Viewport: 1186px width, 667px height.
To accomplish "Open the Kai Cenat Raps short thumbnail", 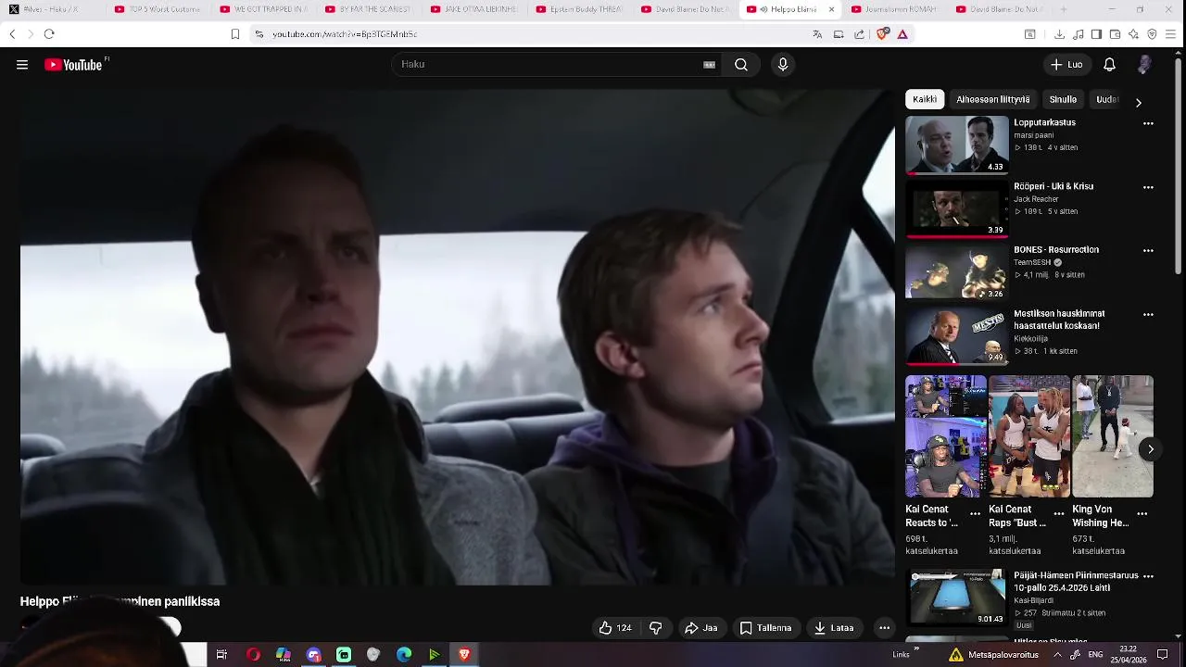I will (1029, 436).
